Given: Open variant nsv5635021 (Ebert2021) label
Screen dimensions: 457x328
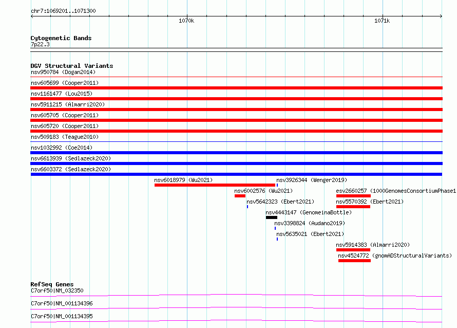Looking at the screenshot, I should coord(310,234).
